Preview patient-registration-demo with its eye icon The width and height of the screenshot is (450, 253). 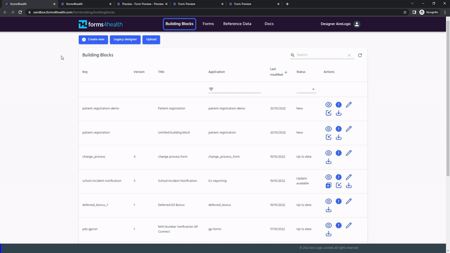pyautogui.click(x=328, y=105)
